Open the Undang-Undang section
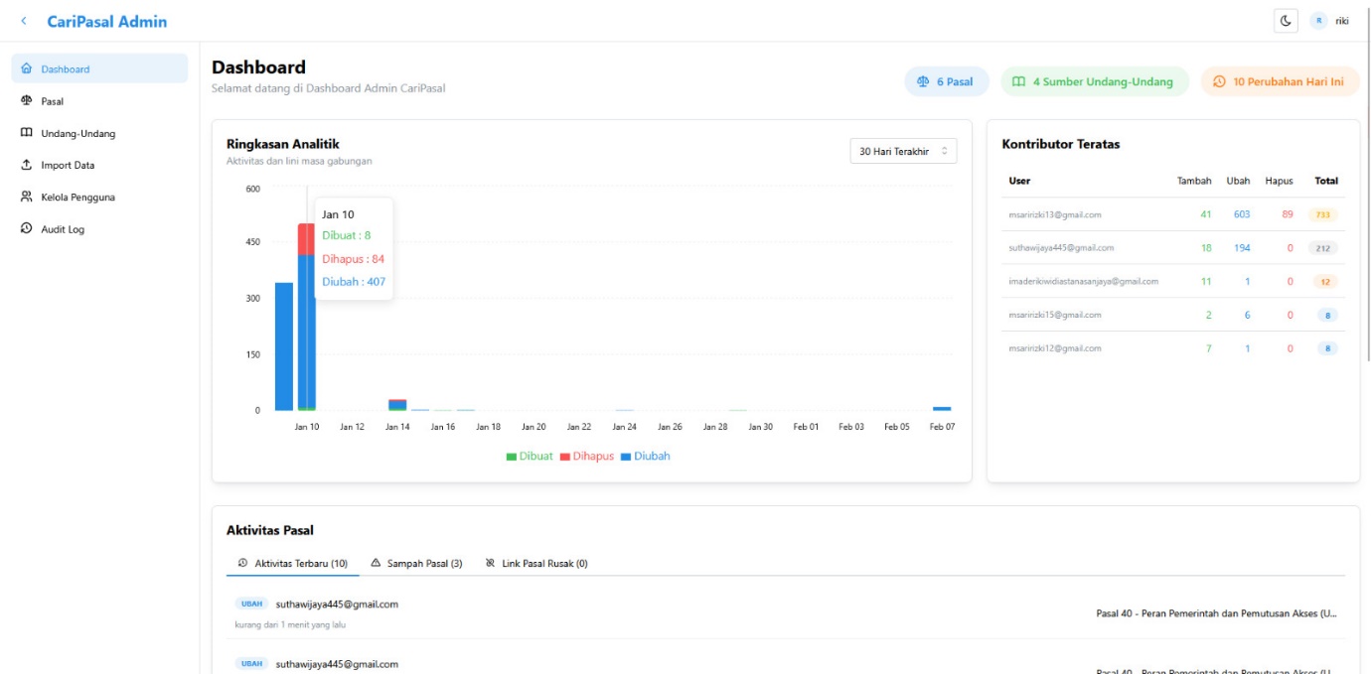 99,133
